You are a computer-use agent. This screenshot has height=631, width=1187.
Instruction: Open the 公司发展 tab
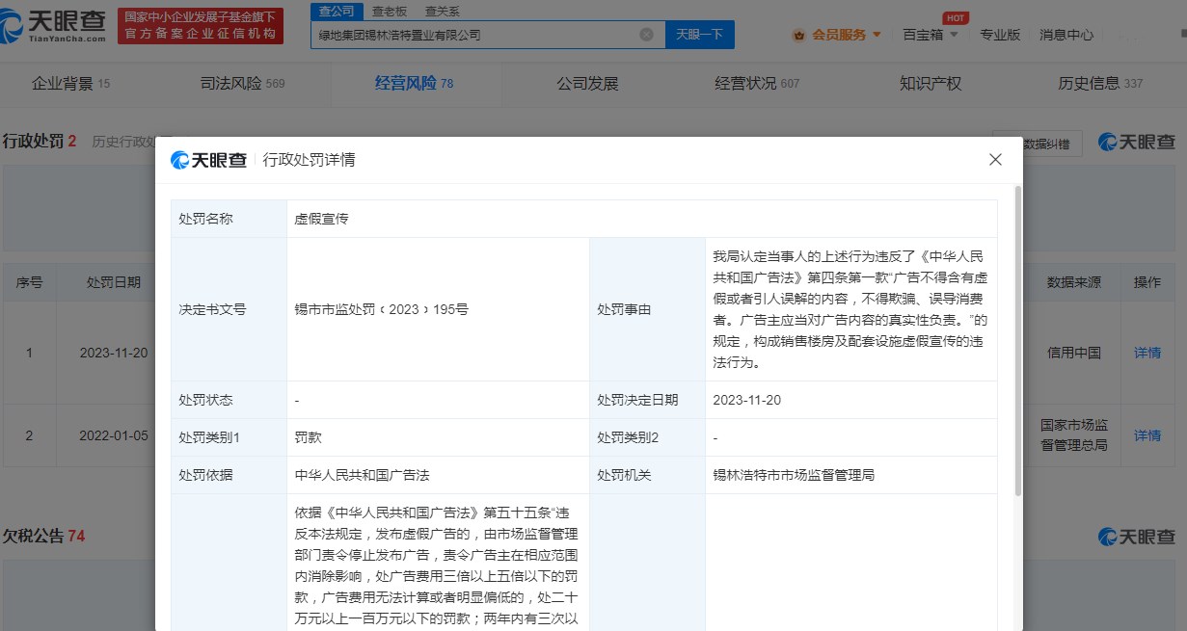tap(587, 84)
